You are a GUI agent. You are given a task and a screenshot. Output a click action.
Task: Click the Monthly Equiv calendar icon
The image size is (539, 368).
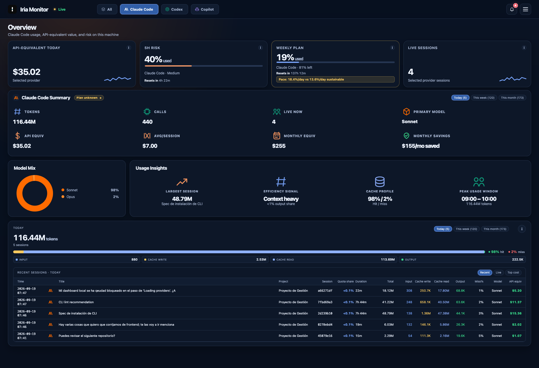tap(277, 136)
